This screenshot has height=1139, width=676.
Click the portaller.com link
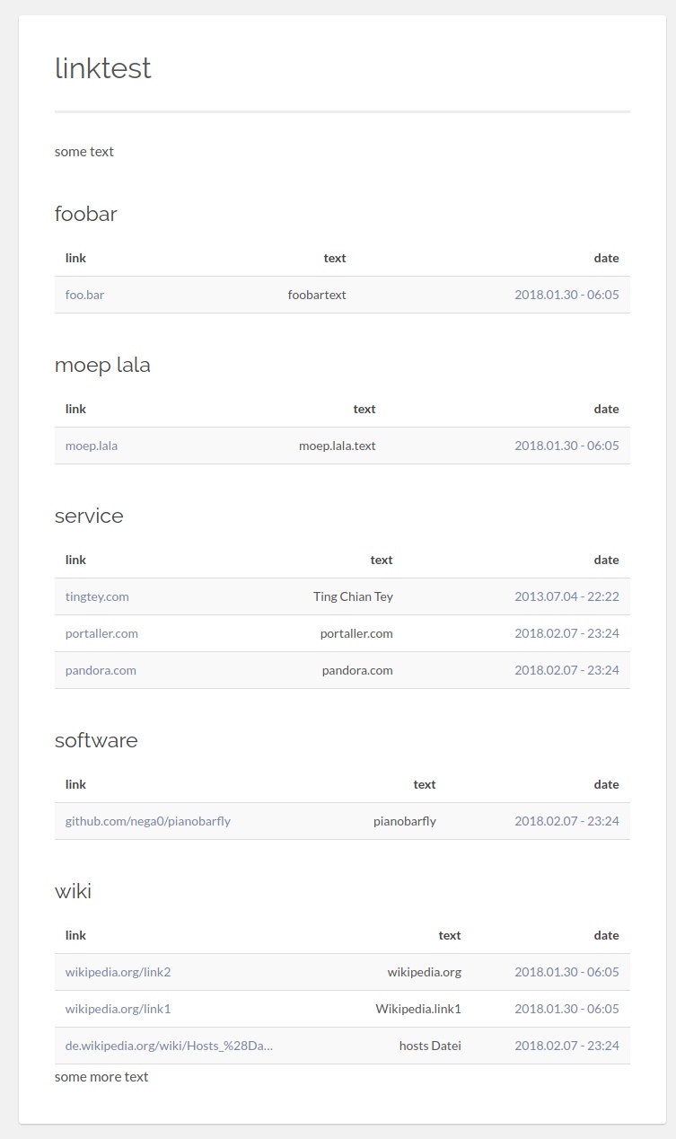pyautogui.click(x=101, y=633)
